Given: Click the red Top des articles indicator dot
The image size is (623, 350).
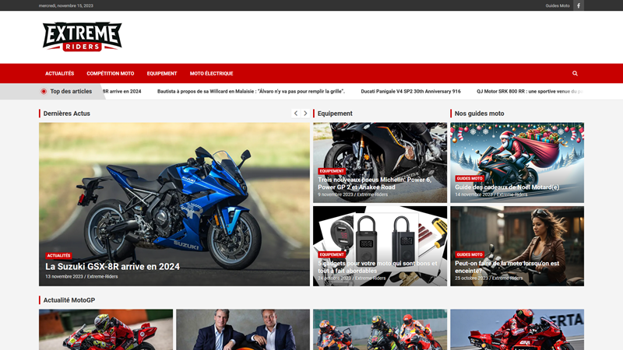Looking at the screenshot, I should (44, 91).
